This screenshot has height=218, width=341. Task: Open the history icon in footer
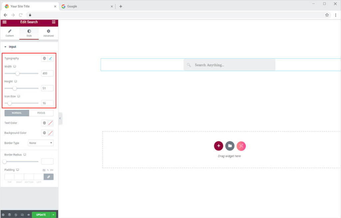tap(16, 215)
